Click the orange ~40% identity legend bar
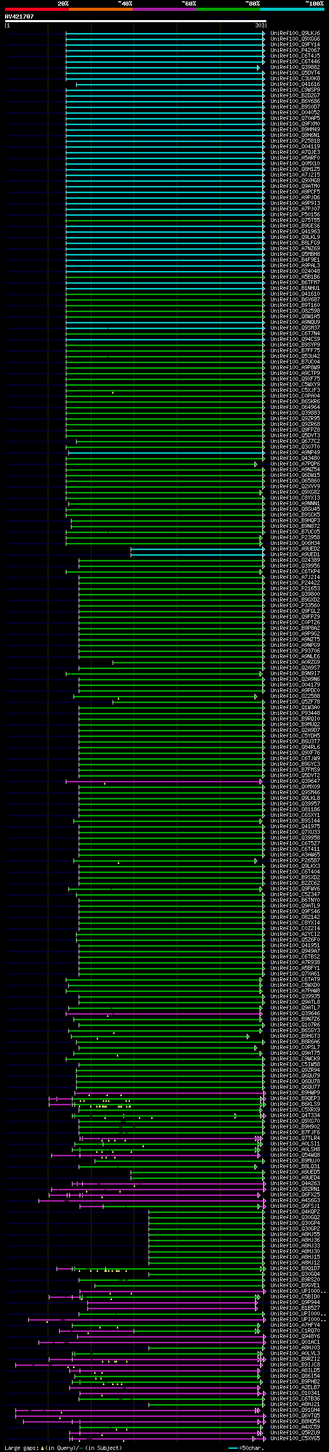The image size is (329, 1452). (x=101, y=9)
